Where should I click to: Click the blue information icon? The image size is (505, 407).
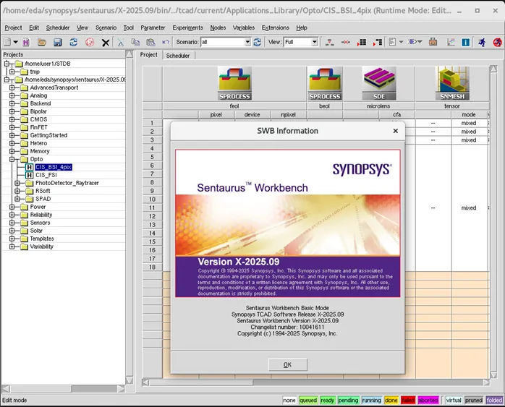(466, 42)
